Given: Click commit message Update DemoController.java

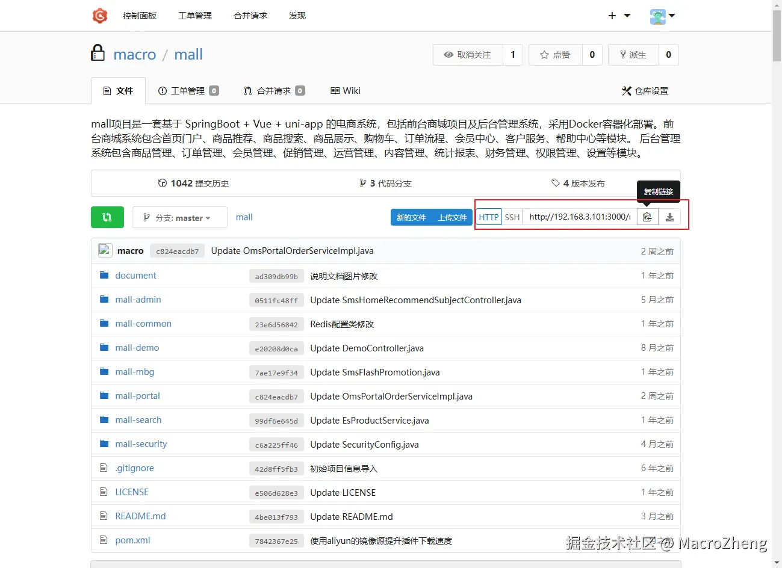Looking at the screenshot, I should click(x=367, y=348).
